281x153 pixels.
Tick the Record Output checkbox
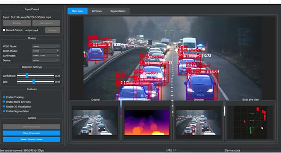click(4, 30)
